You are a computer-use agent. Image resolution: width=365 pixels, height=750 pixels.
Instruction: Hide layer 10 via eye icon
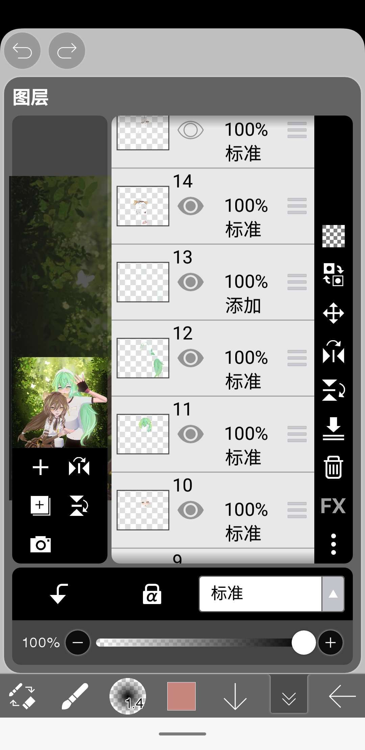pyautogui.click(x=191, y=510)
